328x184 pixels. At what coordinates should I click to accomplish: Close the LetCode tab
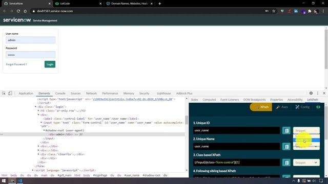(100, 4)
